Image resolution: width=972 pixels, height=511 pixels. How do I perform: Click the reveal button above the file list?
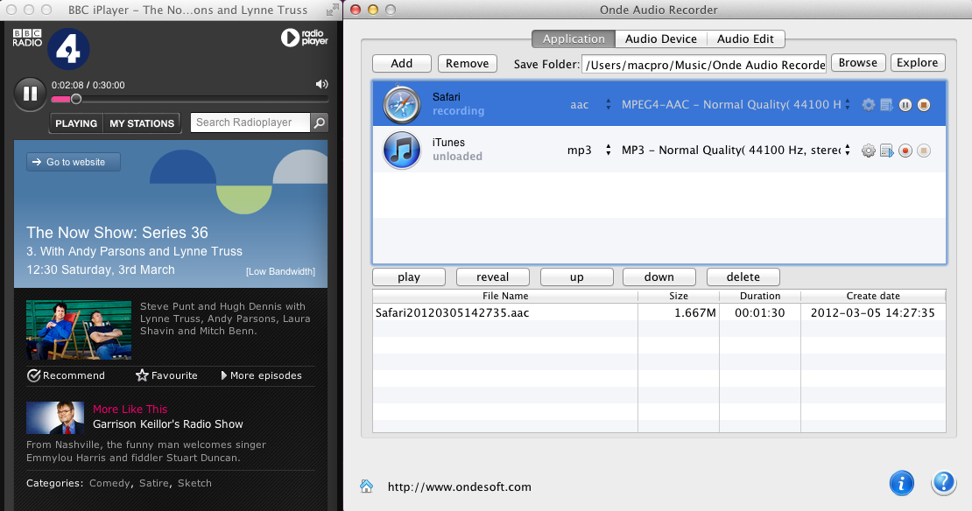pos(492,277)
